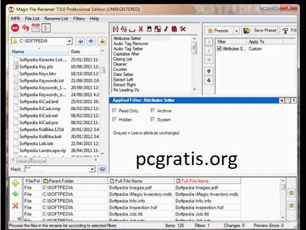Toggle the System checkbox

[152, 119]
